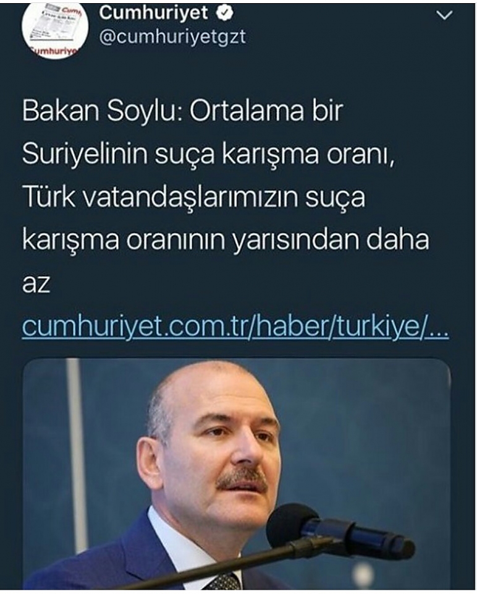Open the @cumhuriyetgzt handle

pyautogui.click(x=172, y=38)
